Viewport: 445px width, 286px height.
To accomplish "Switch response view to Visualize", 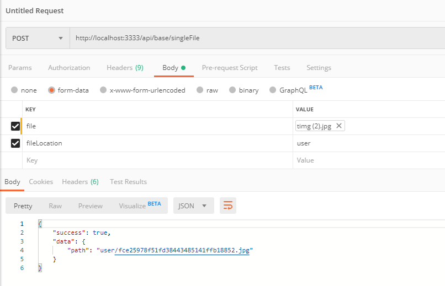I will point(140,206).
